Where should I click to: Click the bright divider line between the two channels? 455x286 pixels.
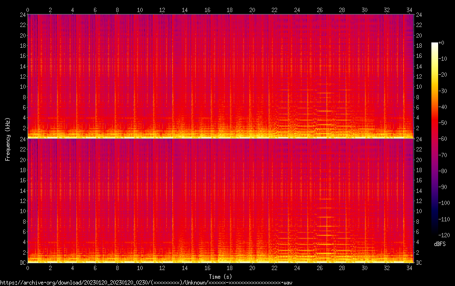click(x=220, y=138)
